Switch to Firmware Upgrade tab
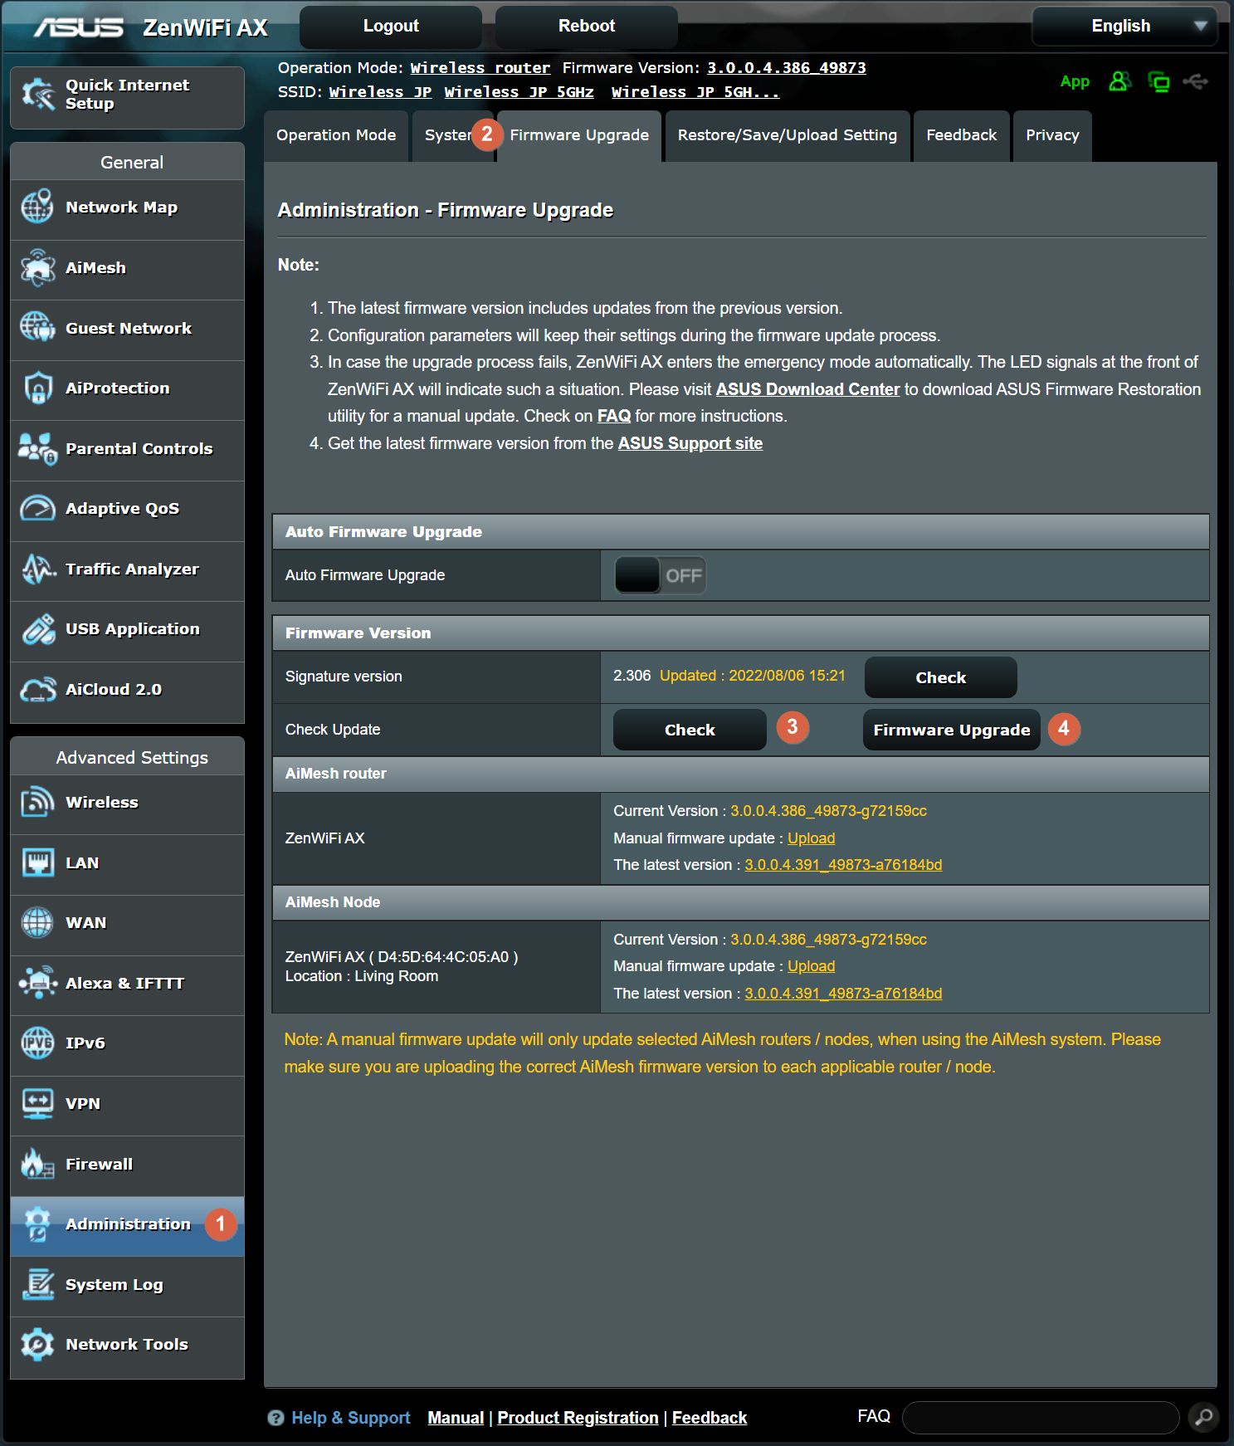This screenshot has height=1446, width=1234. pyautogui.click(x=579, y=135)
